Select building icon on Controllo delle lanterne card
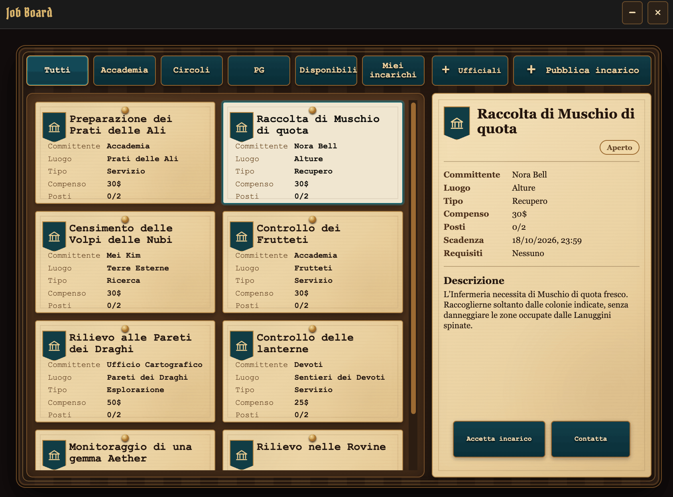This screenshot has height=497, width=673. (242, 345)
